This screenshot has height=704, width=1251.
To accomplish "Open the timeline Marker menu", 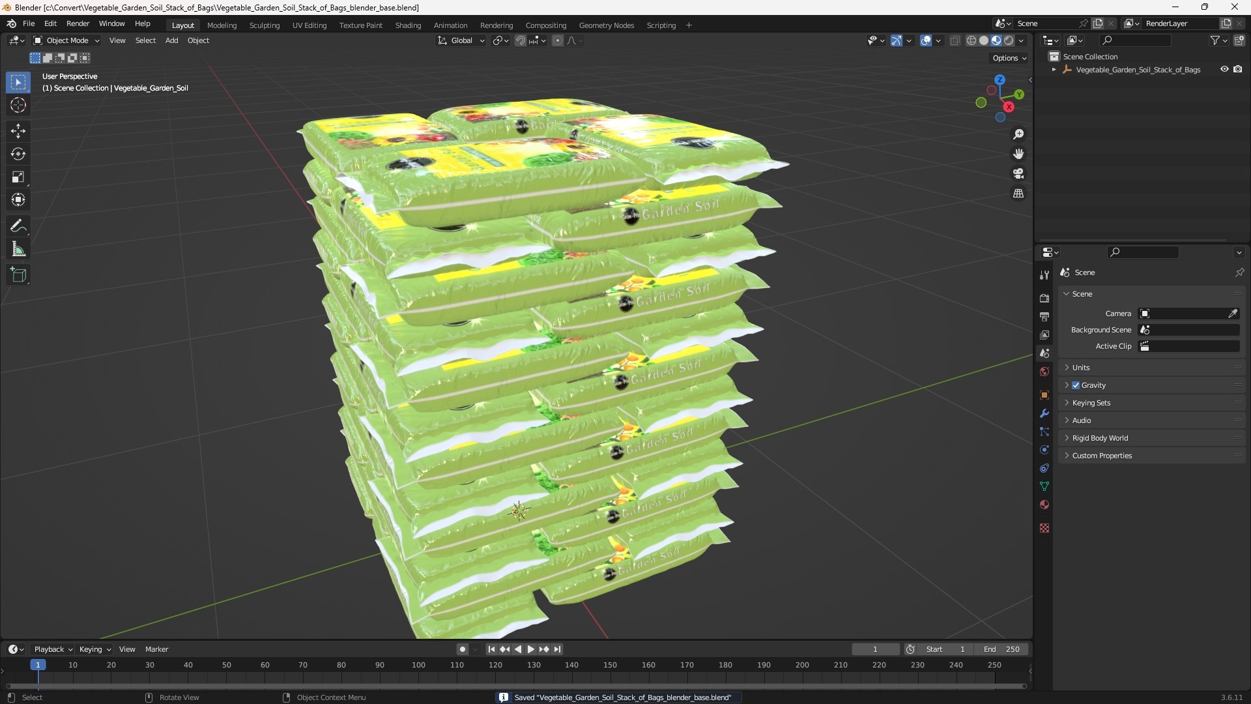I will point(156,649).
